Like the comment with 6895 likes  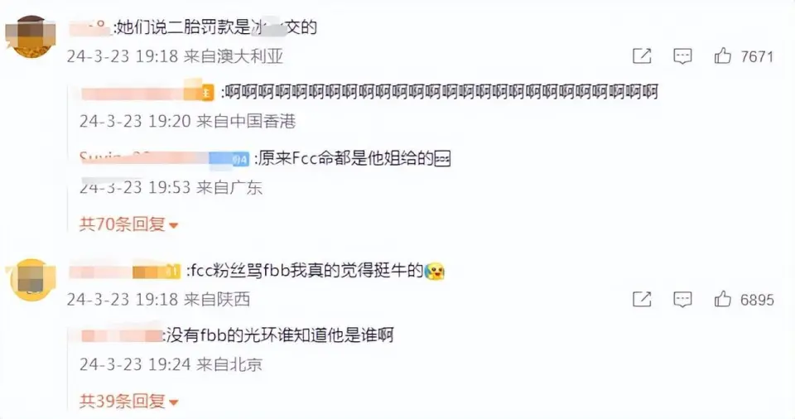[723, 299]
